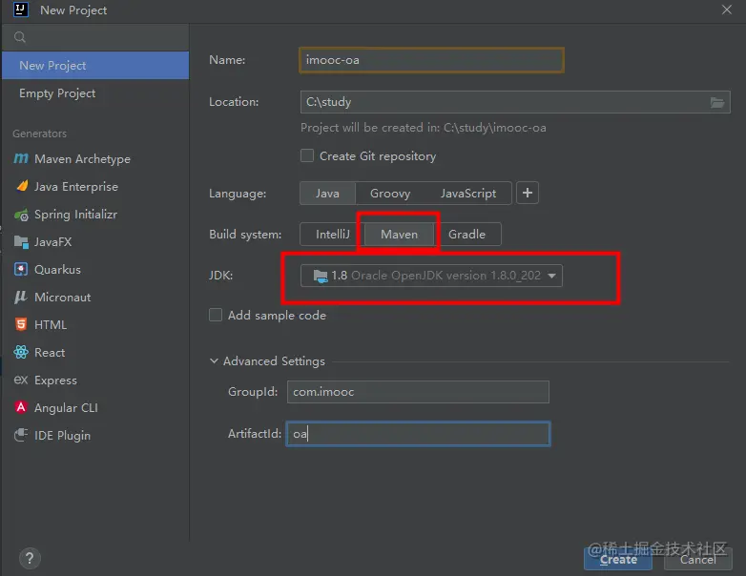
Task: Click the Maven Archetype generator icon
Action: (21, 158)
